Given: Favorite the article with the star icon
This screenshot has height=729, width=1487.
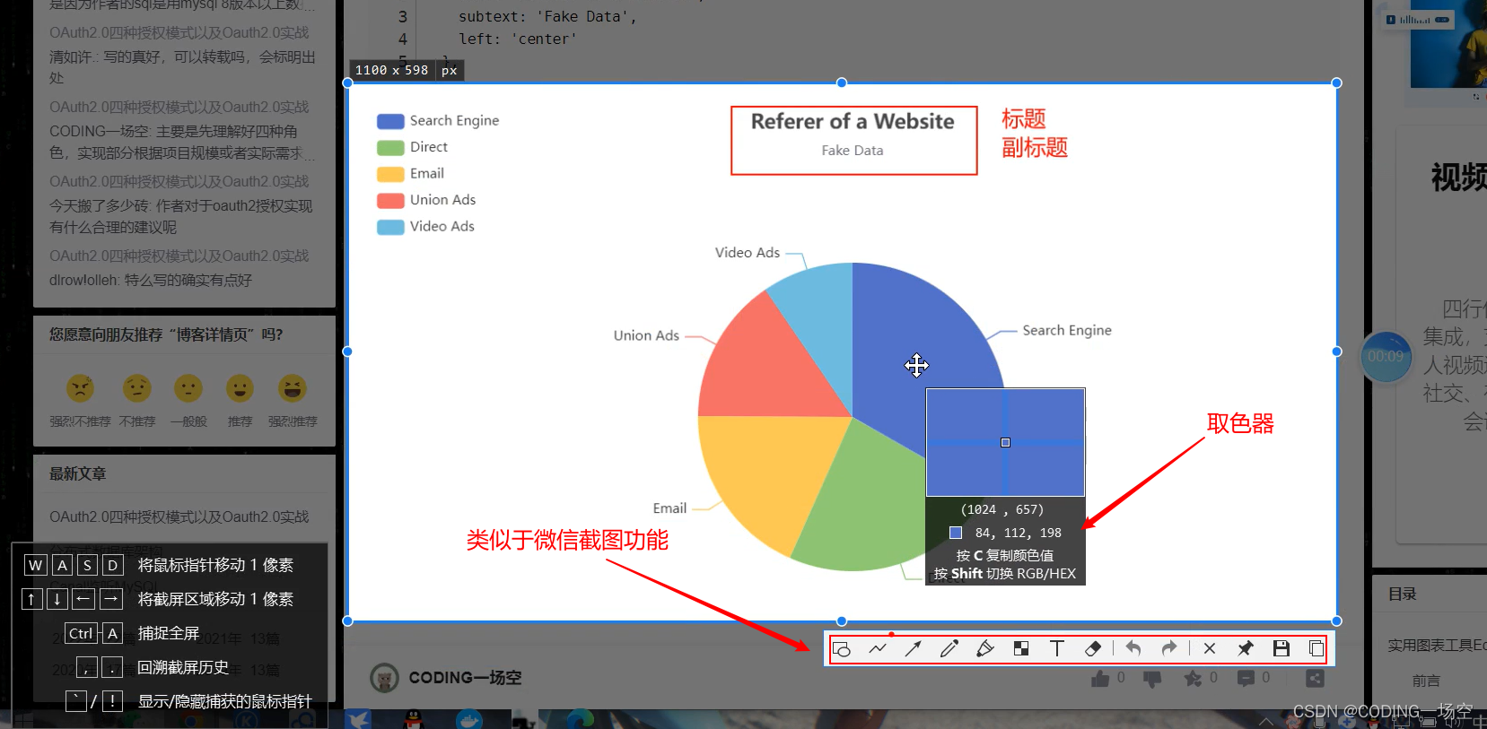Looking at the screenshot, I should 1193,679.
